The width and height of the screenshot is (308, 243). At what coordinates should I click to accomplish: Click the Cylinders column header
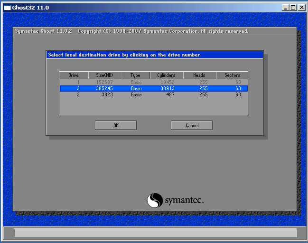pyautogui.click(x=167, y=75)
